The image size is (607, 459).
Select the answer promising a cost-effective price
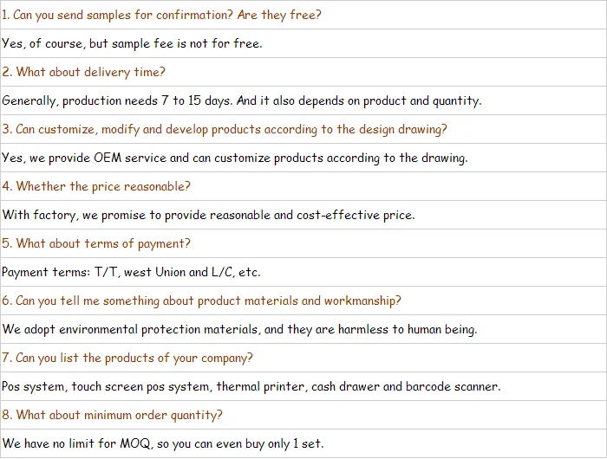(x=208, y=216)
